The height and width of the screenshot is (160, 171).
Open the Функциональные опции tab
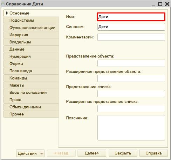(31, 28)
